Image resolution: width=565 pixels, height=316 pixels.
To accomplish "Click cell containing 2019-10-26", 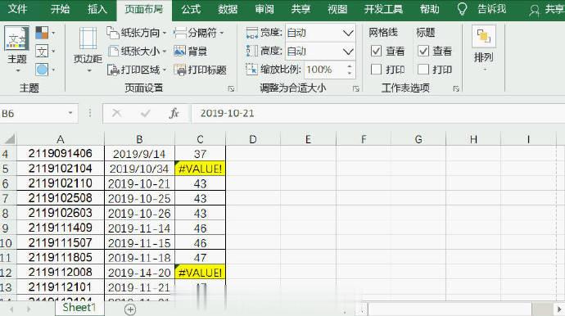I will click(x=139, y=214).
